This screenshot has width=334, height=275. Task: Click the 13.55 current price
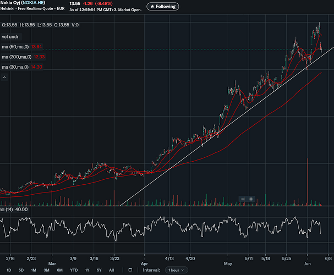(x=75, y=4)
